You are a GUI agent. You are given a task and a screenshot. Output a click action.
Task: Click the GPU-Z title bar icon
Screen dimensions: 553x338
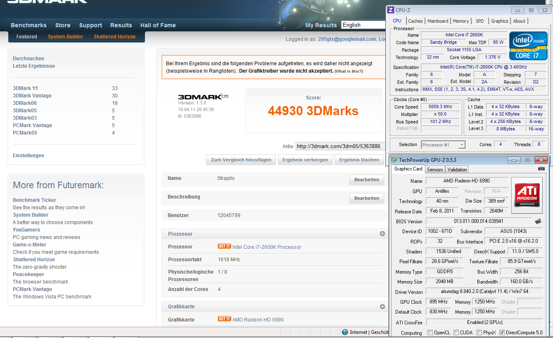tap(394, 160)
